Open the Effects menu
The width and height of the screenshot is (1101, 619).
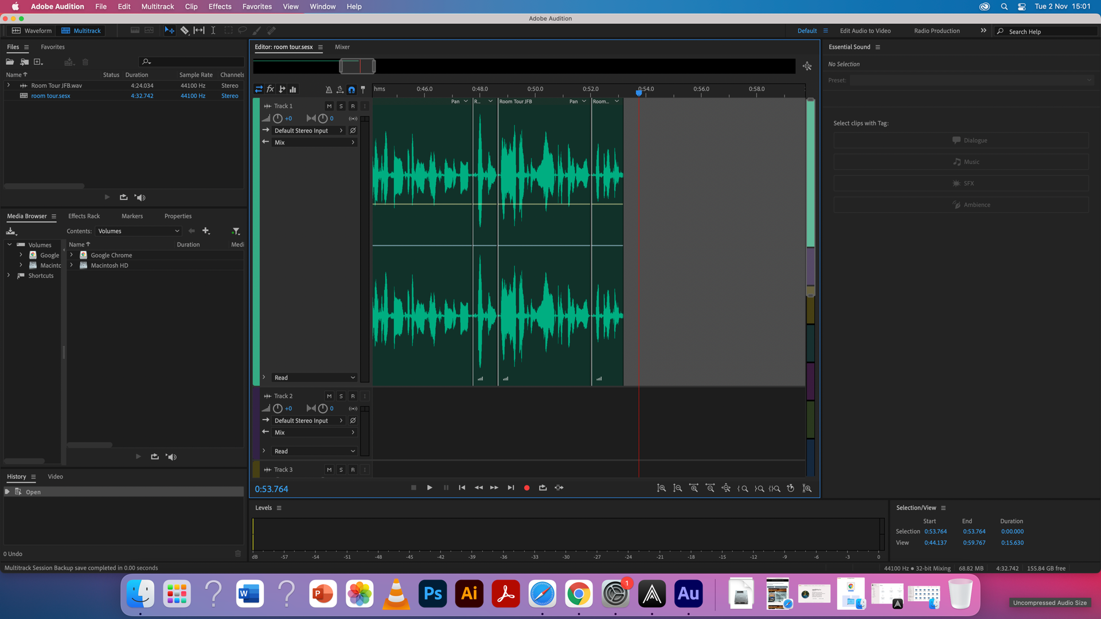tap(220, 6)
